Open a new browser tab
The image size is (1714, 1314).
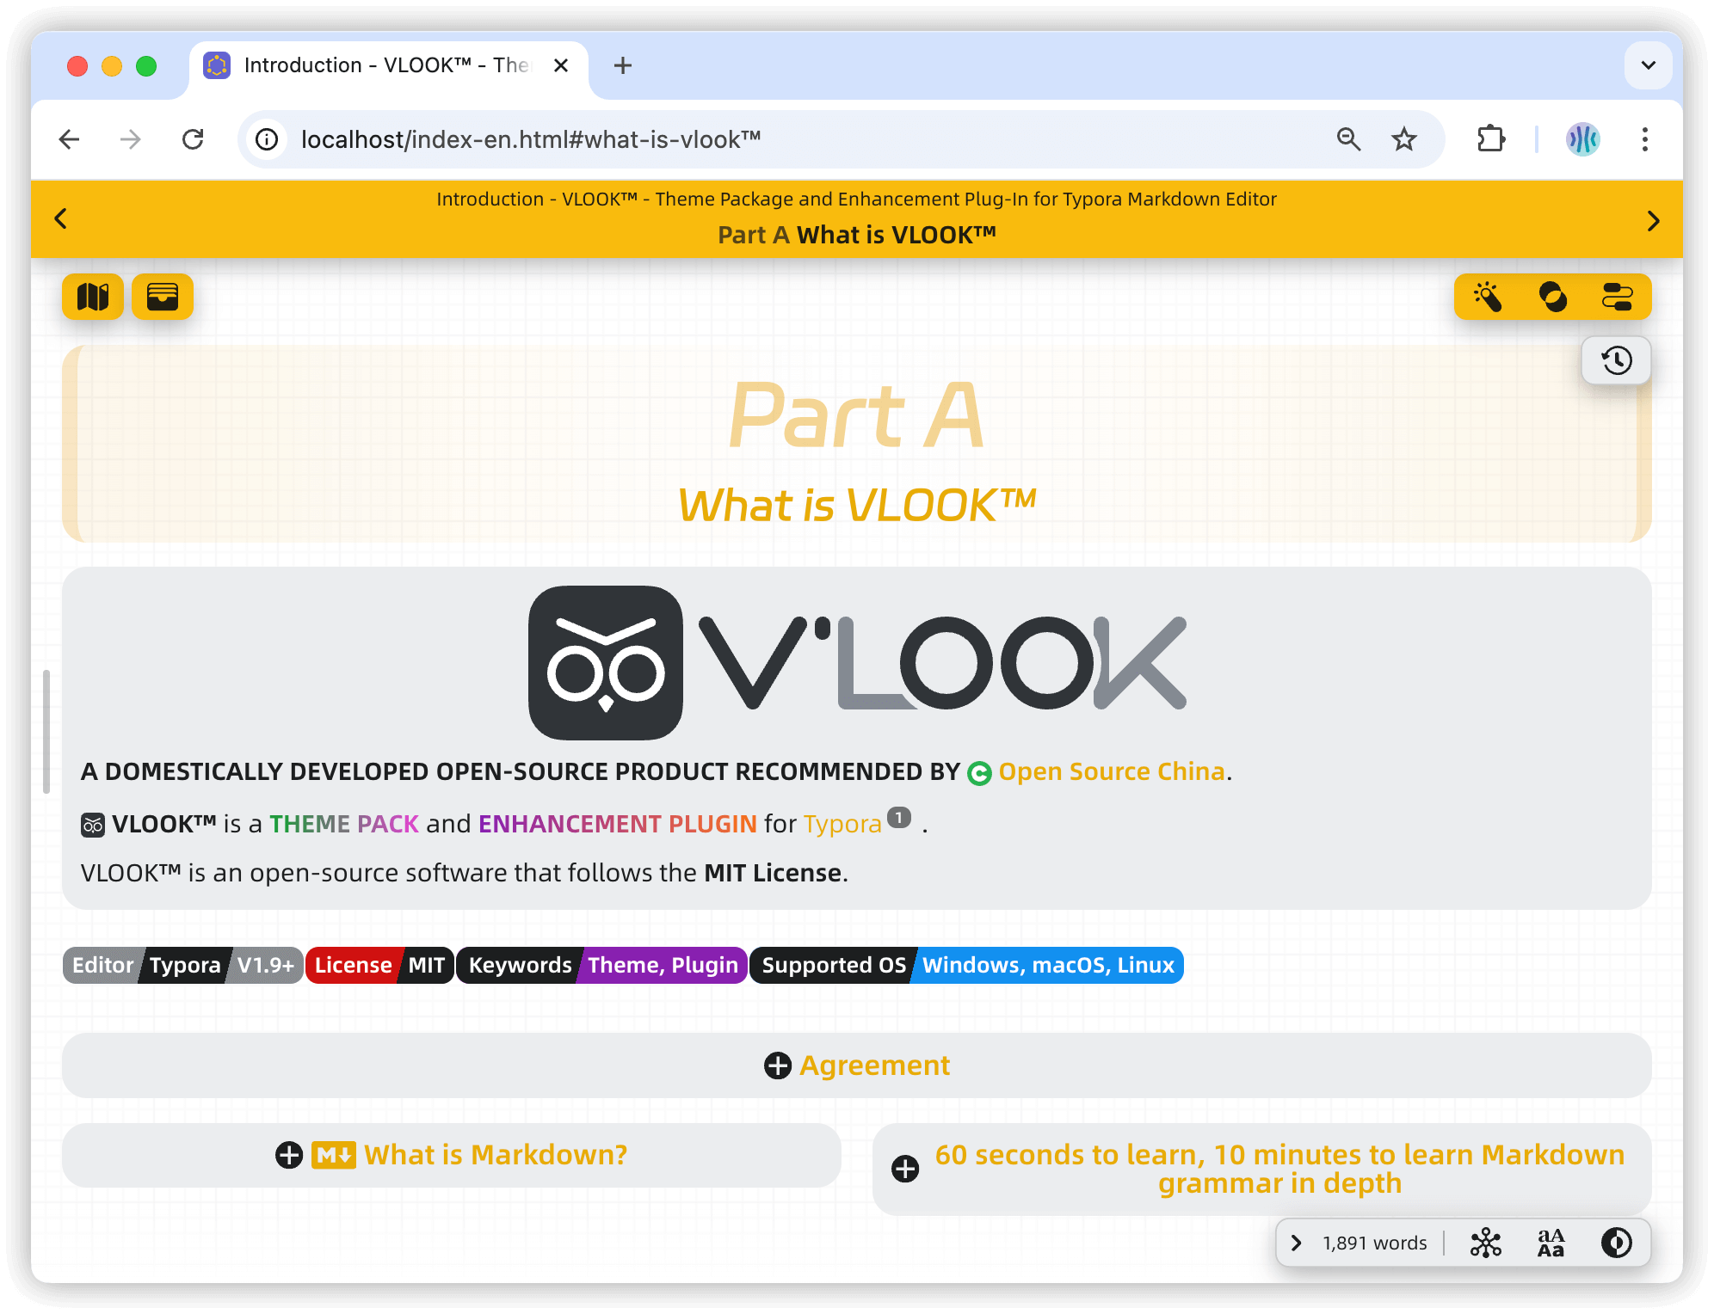pyautogui.click(x=621, y=64)
